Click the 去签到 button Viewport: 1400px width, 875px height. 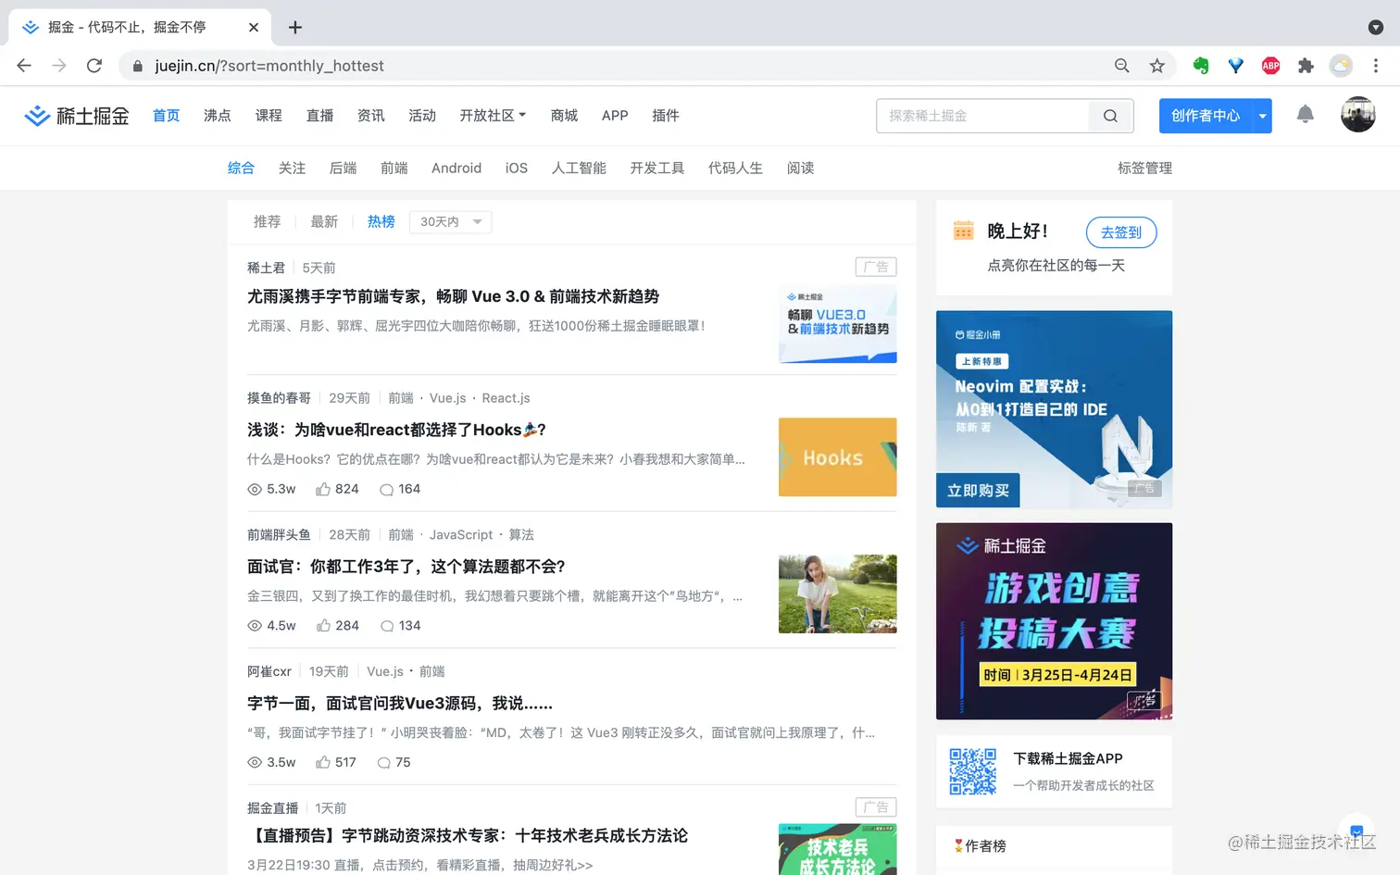(1121, 232)
